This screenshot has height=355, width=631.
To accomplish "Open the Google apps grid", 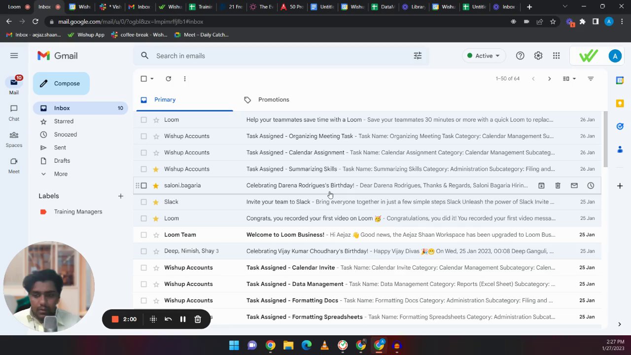I will pos(556,56).
